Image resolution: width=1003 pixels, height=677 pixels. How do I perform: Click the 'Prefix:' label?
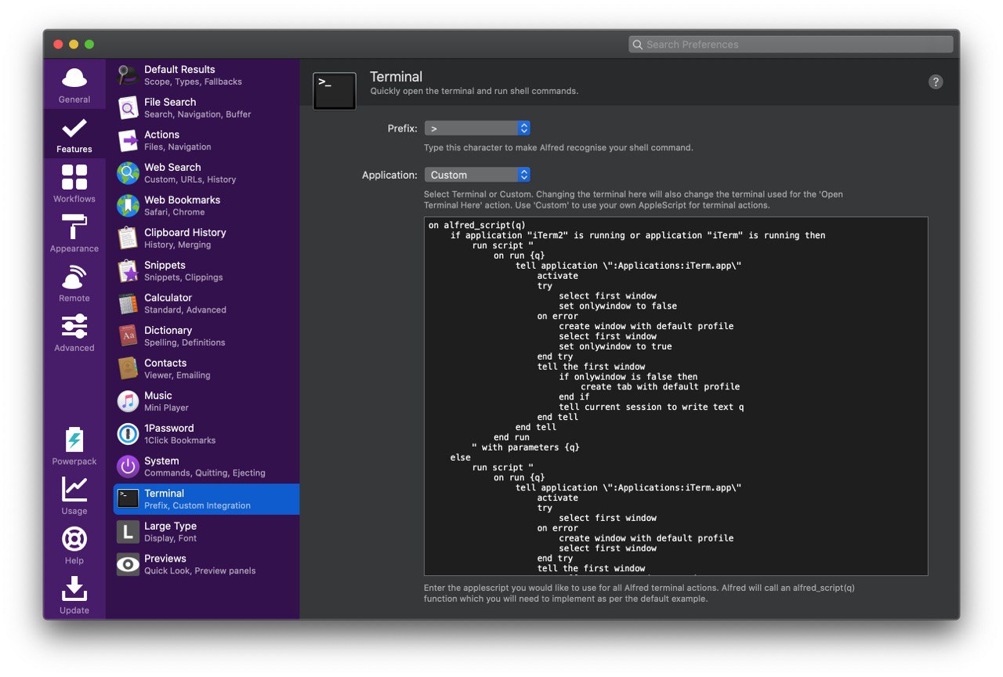coord(402,129)
